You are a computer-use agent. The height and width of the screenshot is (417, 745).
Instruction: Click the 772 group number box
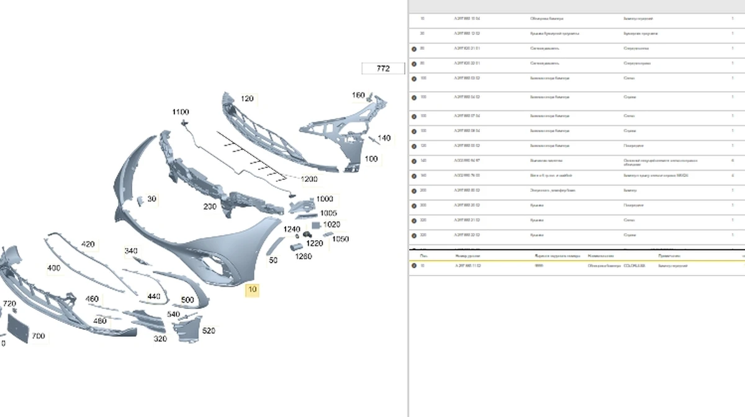point(383,68)
